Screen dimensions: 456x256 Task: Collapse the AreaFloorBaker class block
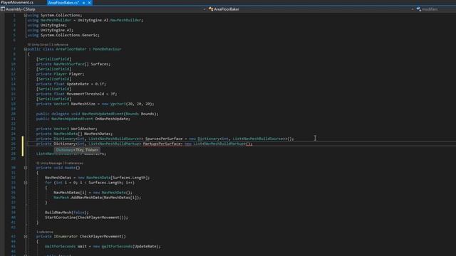point(26,49)
